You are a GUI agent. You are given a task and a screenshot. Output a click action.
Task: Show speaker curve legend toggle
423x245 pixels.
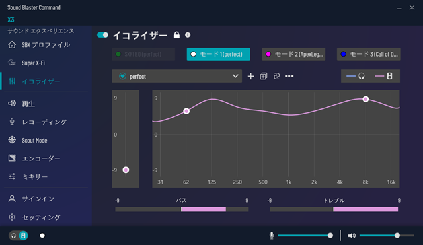(x=384, y=77)
